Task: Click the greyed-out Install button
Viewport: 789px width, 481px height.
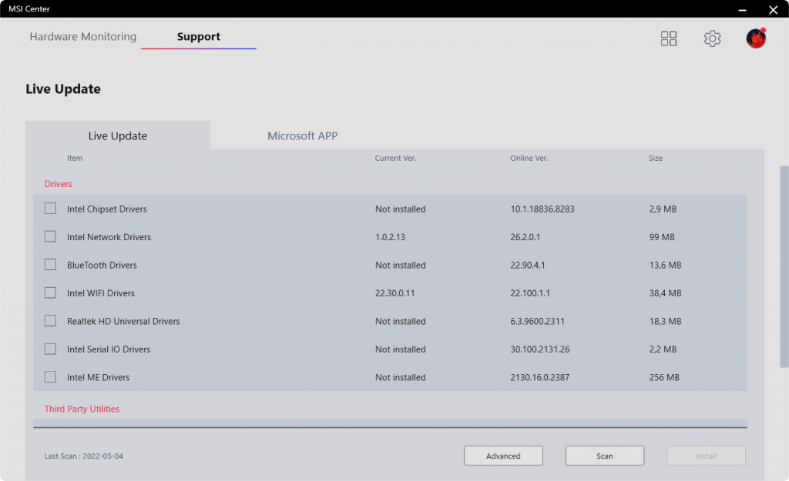Action: (x=706, y=456)
